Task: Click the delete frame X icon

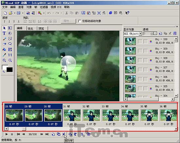Action: [x=63, y=134]
